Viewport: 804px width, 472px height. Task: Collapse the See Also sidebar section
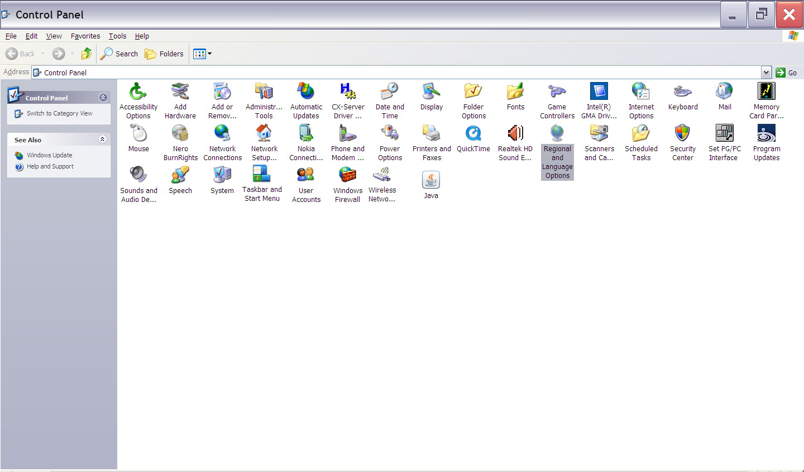tap(103, 139)
